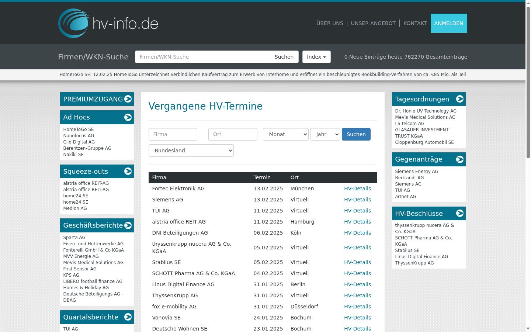Open the KONTAKT page
The height and width of the screenshot is (332, 531).
point(415,23)
